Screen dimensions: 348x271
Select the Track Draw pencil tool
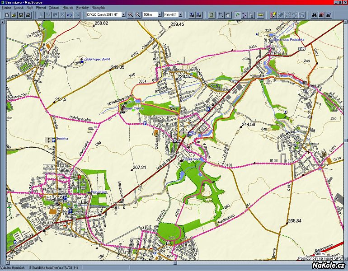[273, 15]
